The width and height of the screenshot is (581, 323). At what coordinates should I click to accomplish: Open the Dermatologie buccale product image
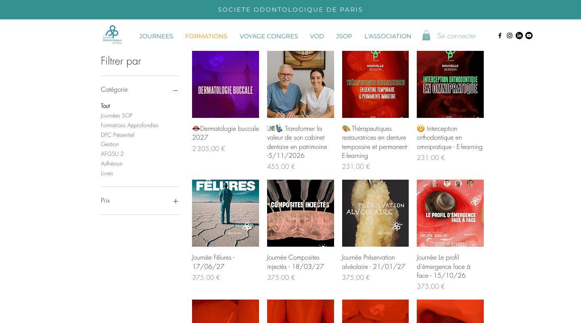pyautogui.click(x=226, y=84)
